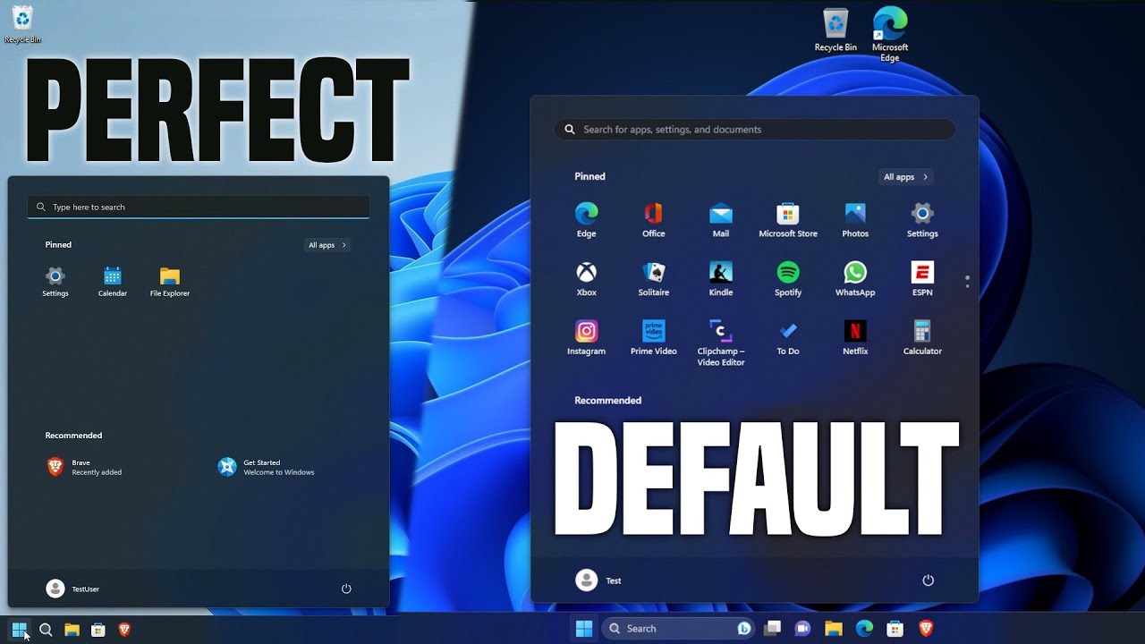Expand All apps in the left Start menu
Image resolution: width=1145 pixels, height=644 pixels.
click(327, 244)
